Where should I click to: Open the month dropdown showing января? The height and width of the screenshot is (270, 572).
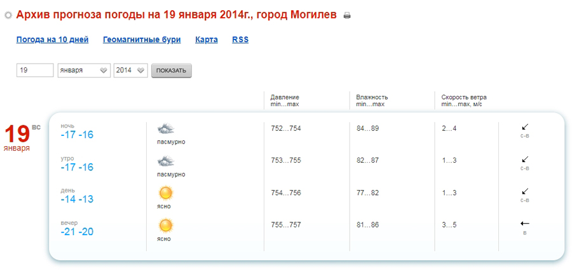[84, 71]
